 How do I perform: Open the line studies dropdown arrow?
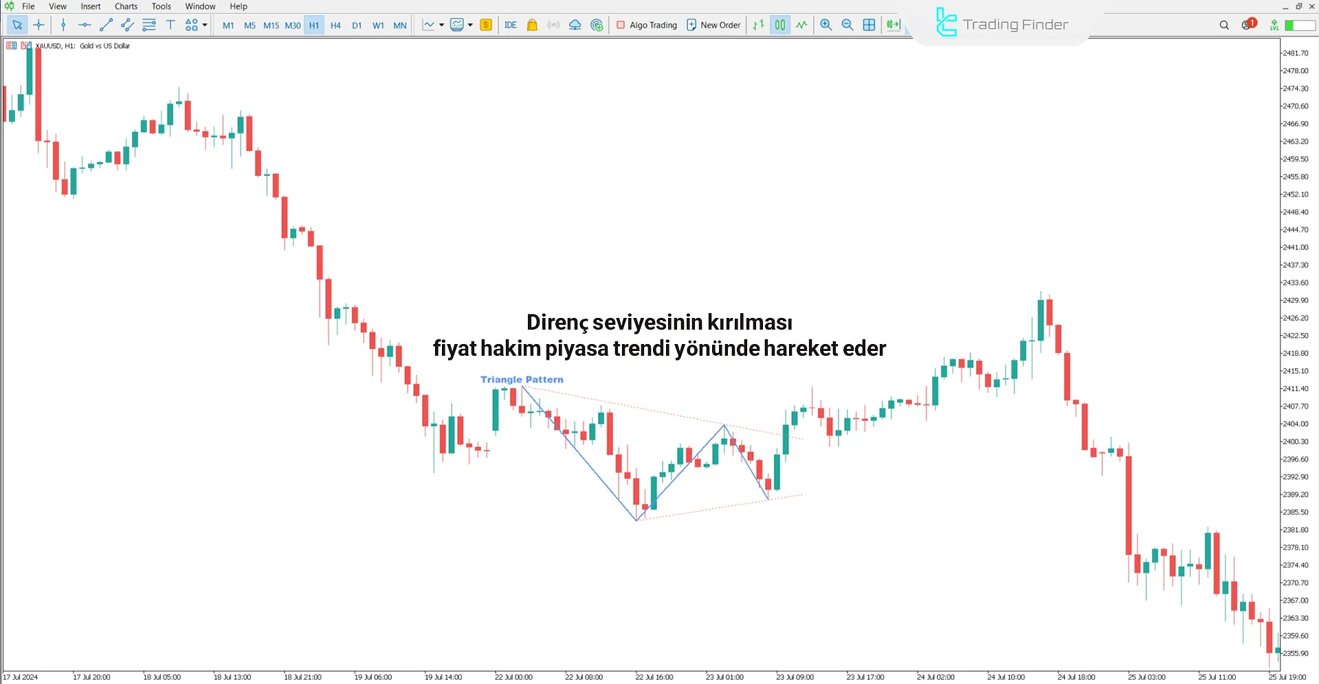pyautogui.click(x=443, y=25)
